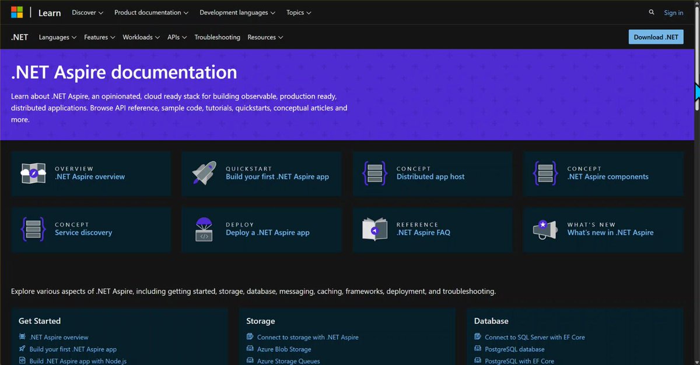
Task: Click icon beside 'PostgreSQL with EF Core'
Action: point(478,361)
